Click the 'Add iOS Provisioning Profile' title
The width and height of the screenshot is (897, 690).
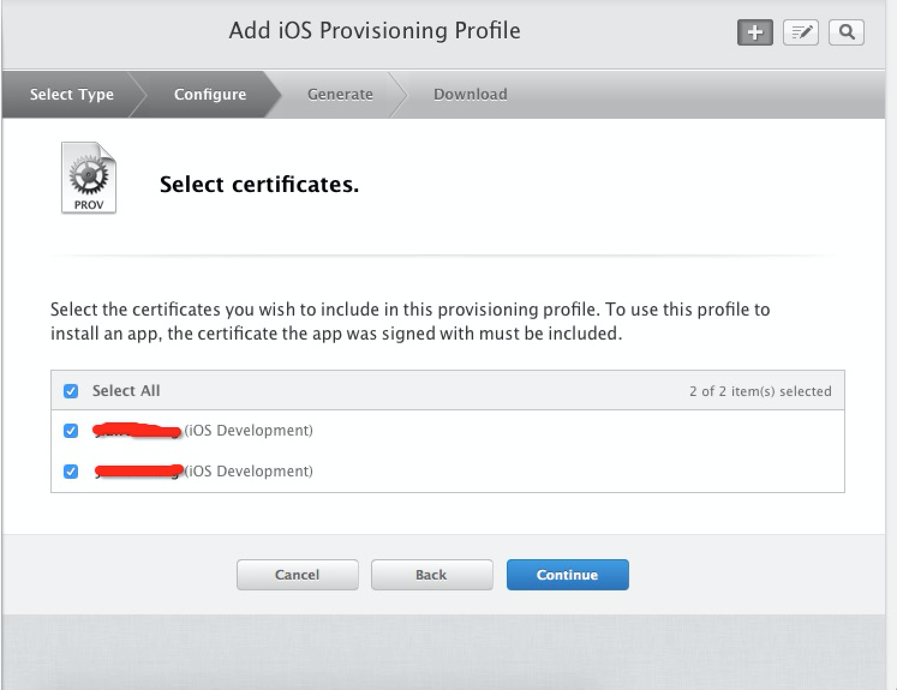click(x=375, y=31)
